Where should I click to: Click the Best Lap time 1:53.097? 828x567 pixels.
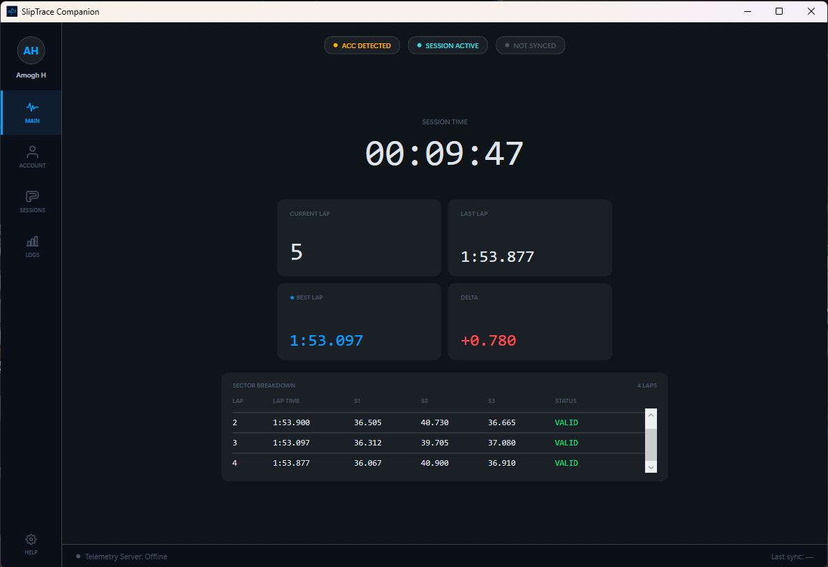[326, 341]
